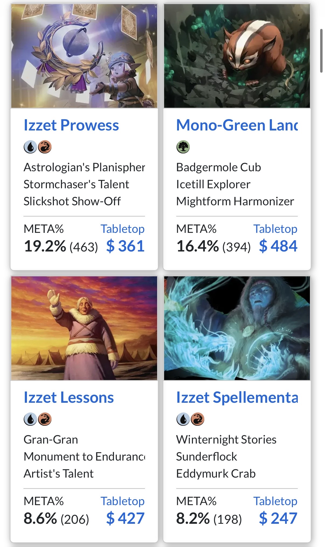Image resolution: width=325 pixels, height=547 pixels.
Task: Click blue mana icon on Izzet Prowess
Action: coord(30,147)
